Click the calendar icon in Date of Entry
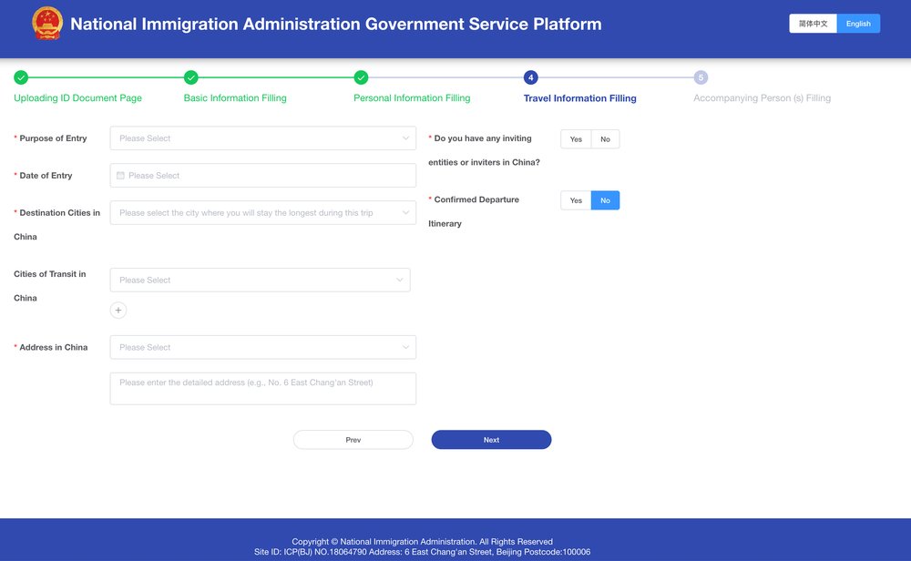The height and width of the screenshot is (561, 911). pos(120,176)
